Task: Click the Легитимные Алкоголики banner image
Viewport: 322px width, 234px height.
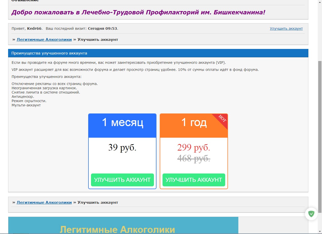Action: coord(123,225)
